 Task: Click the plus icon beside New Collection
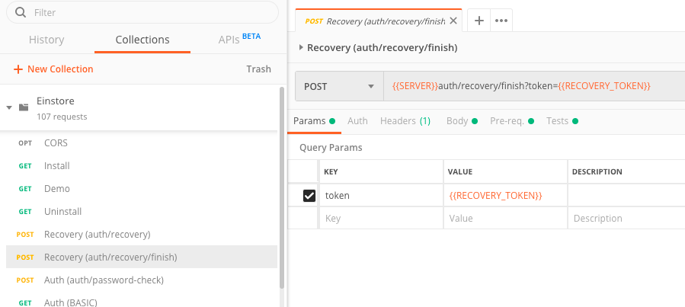(18, 69)
